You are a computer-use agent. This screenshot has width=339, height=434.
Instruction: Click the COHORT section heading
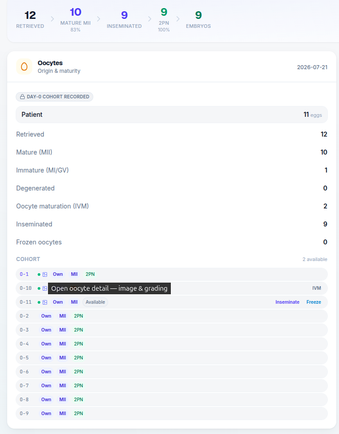point(28,259)
